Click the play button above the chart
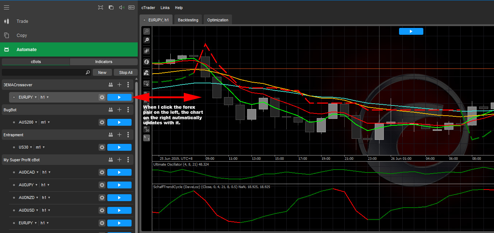The width and height of the screenshot is (494, 233). pos(411,32)
